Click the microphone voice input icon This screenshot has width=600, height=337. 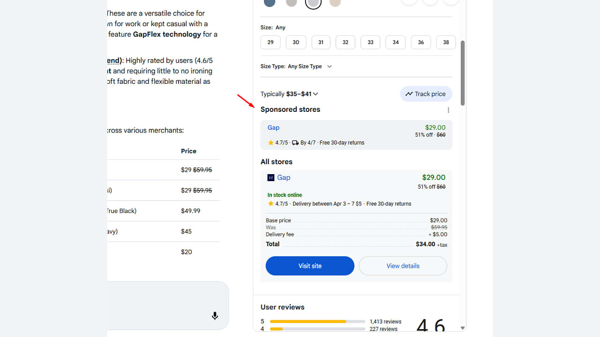(x=215, y=316)
